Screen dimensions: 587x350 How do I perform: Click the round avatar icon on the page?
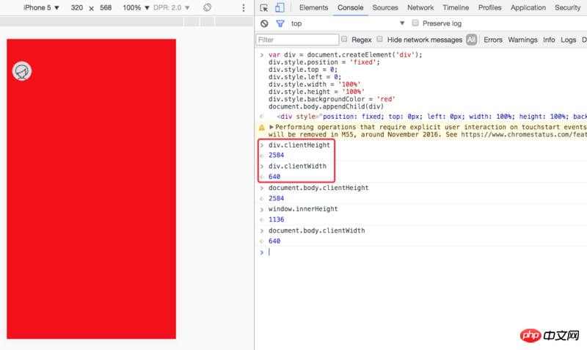22,71
